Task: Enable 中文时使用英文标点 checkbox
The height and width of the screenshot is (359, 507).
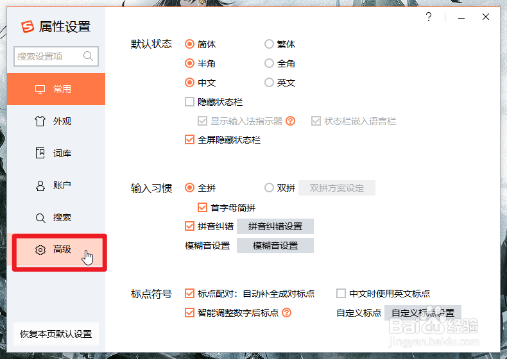Action: (x=341, y=294)
